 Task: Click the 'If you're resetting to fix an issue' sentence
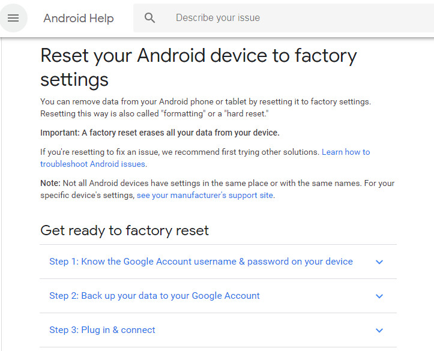click(x=180, y=152)
